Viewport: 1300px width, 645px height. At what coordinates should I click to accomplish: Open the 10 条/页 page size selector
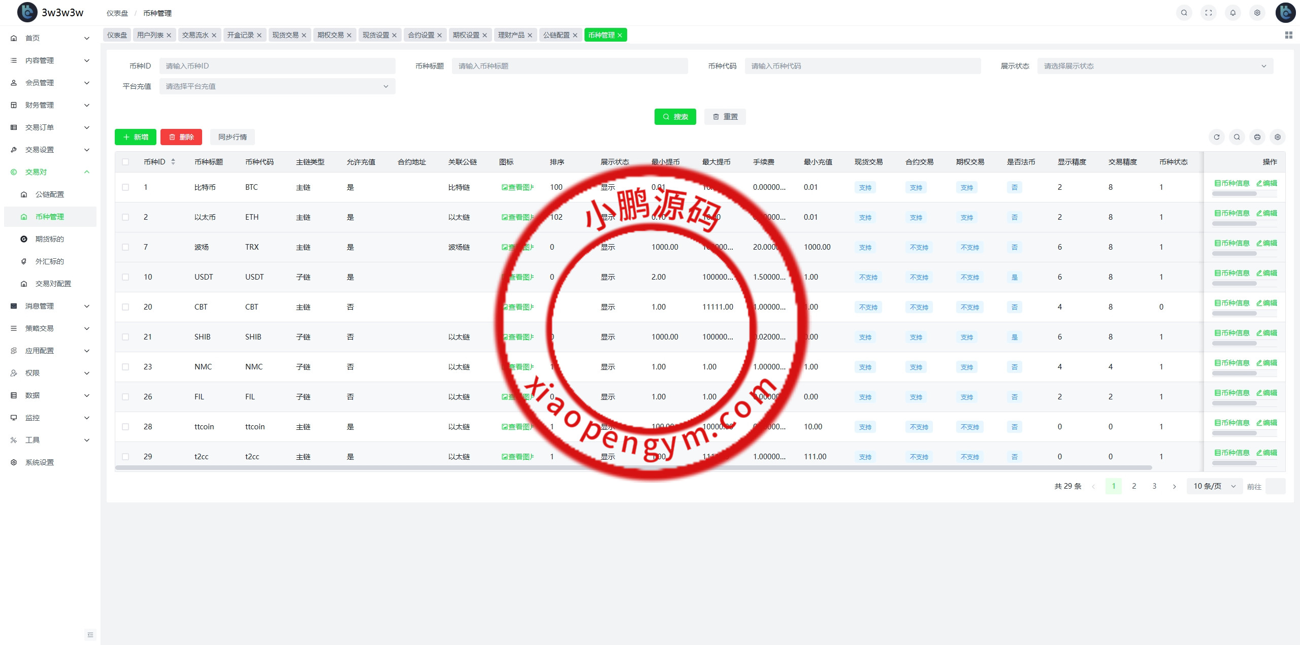1214,486
